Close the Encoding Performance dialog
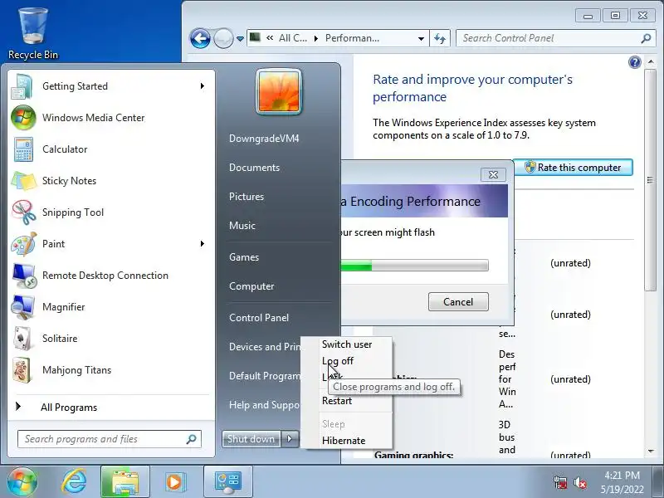This screenshot has height=498, width=664. 493,174
